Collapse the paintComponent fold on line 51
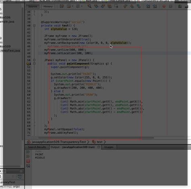Image resolution: width=191 pixels, height=189 pixels. [x=34, y=63]
